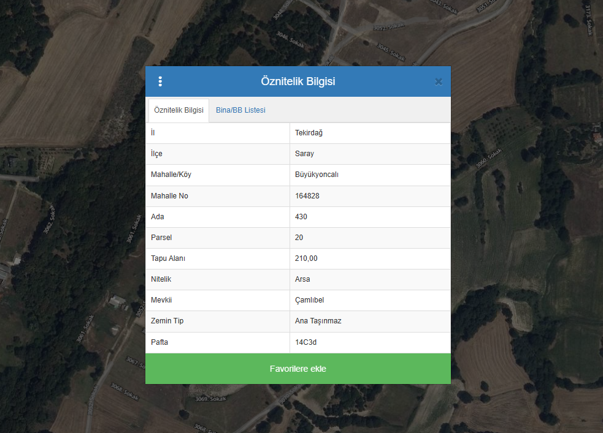The height and width of the screenshot is (433, 603).
Task: Click the Nitelik value Arsa
Action: pos(302,279)
